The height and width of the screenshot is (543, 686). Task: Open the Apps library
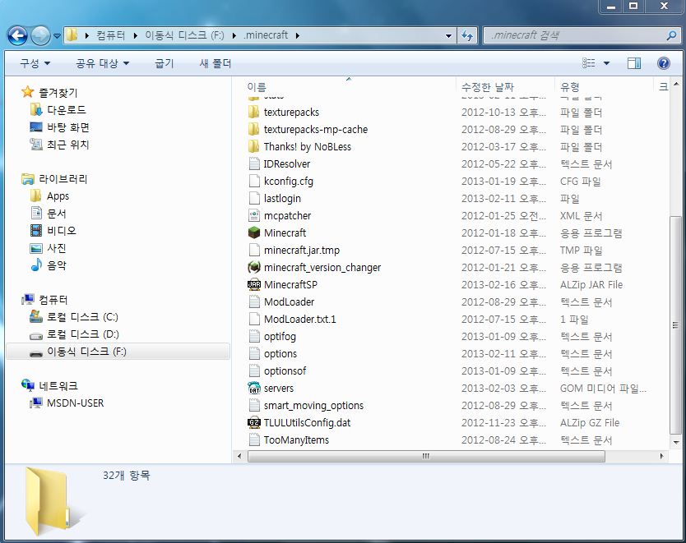(x=58, y=196)
